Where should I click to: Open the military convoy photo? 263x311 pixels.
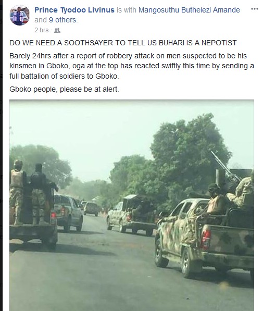(x=132, y=205)
